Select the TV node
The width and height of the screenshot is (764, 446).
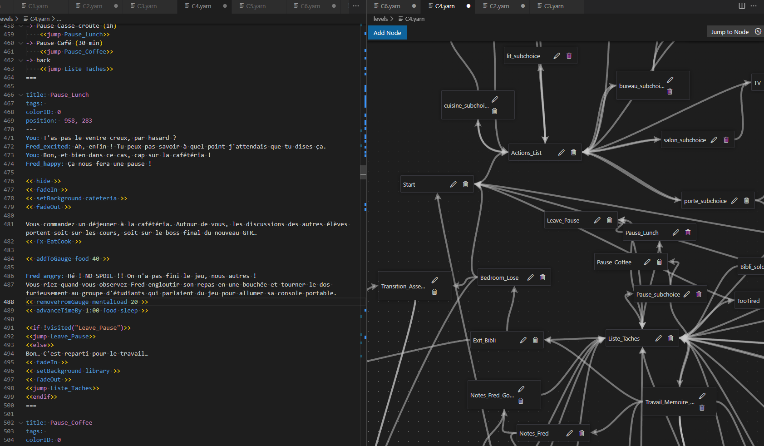tap(757, 83)
